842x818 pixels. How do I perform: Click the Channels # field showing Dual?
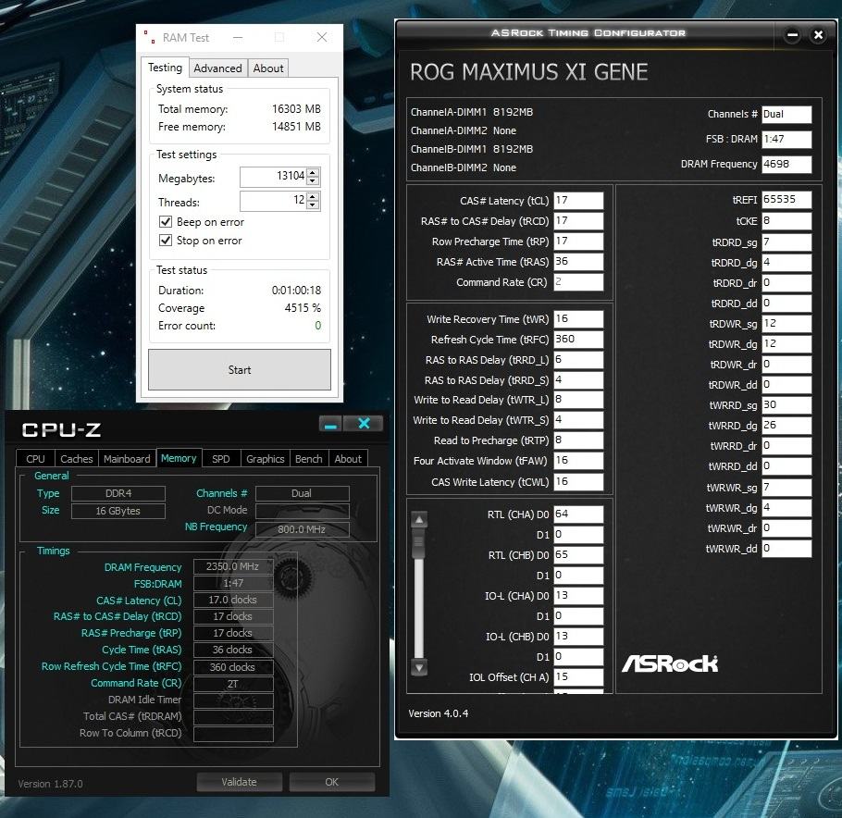pos(786,114)
